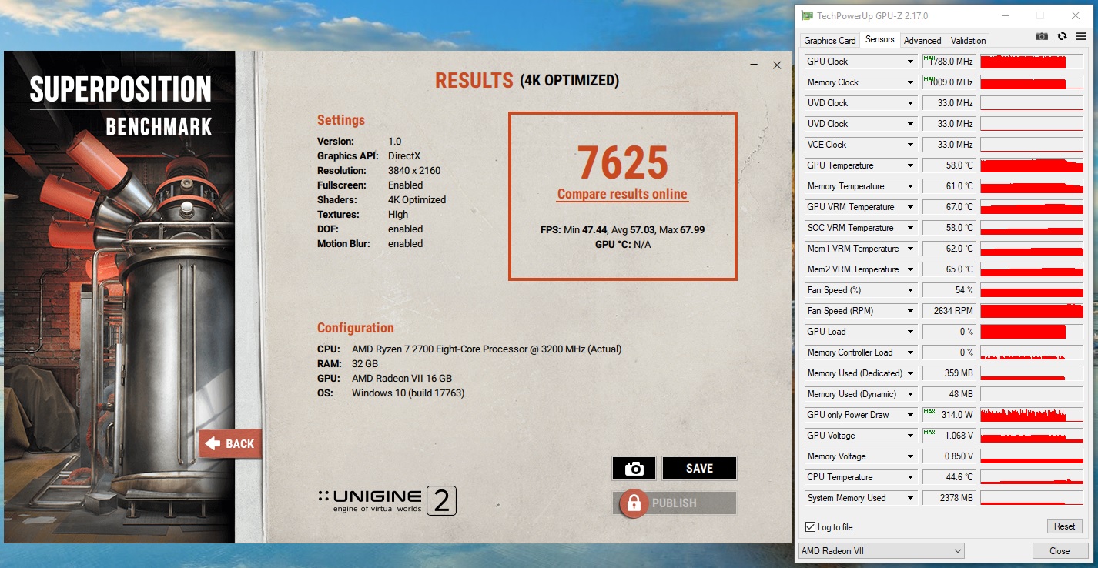The image size is (1098, 568).
Task: Click the Superposition screenshot camera button
Action: point(634,468)
